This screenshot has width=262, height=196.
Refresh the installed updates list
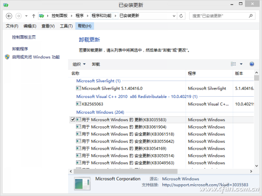click(181, 16)
